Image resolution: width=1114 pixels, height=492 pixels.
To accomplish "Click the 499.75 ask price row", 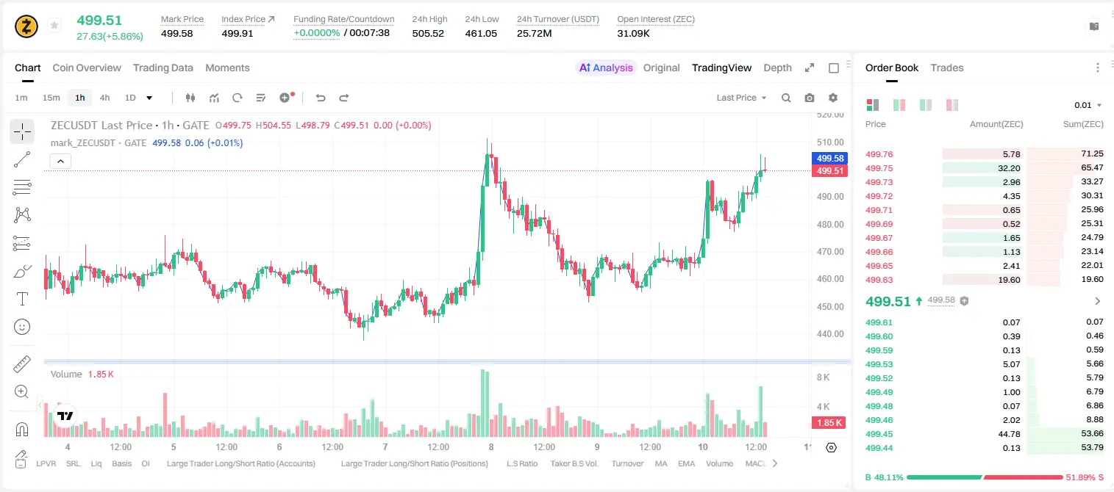I will tap(985, 168).
